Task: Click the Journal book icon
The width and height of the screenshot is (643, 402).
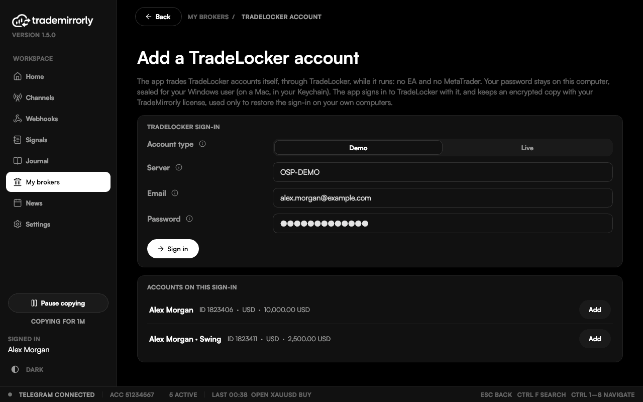Action: (x=18, y=161)
